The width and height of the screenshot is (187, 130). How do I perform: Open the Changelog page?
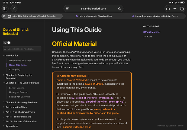(15, 69)
